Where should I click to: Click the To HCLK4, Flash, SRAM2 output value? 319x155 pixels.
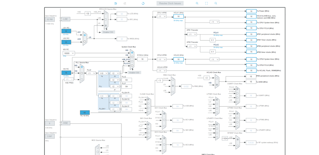251,70
